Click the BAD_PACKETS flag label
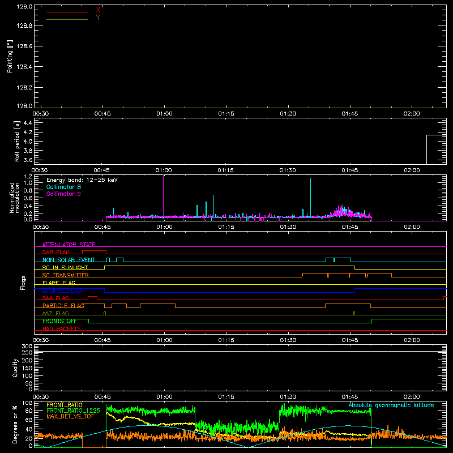The width and height of the screenshot is (453, 453). pos(62,328)
